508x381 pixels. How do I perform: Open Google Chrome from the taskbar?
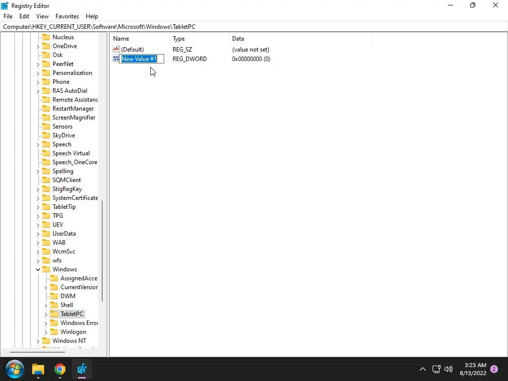tap(60, 369)
